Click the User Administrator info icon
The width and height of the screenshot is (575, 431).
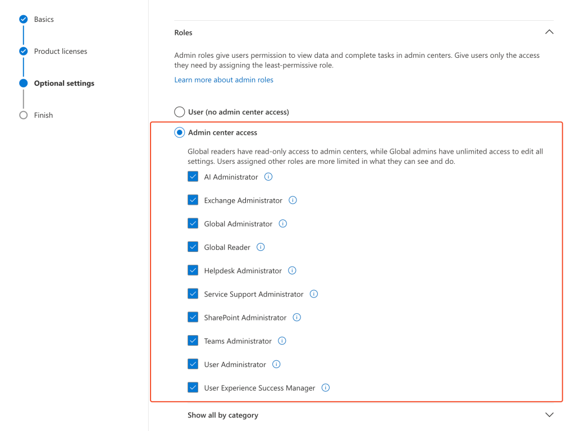click(x=276, y=364)
